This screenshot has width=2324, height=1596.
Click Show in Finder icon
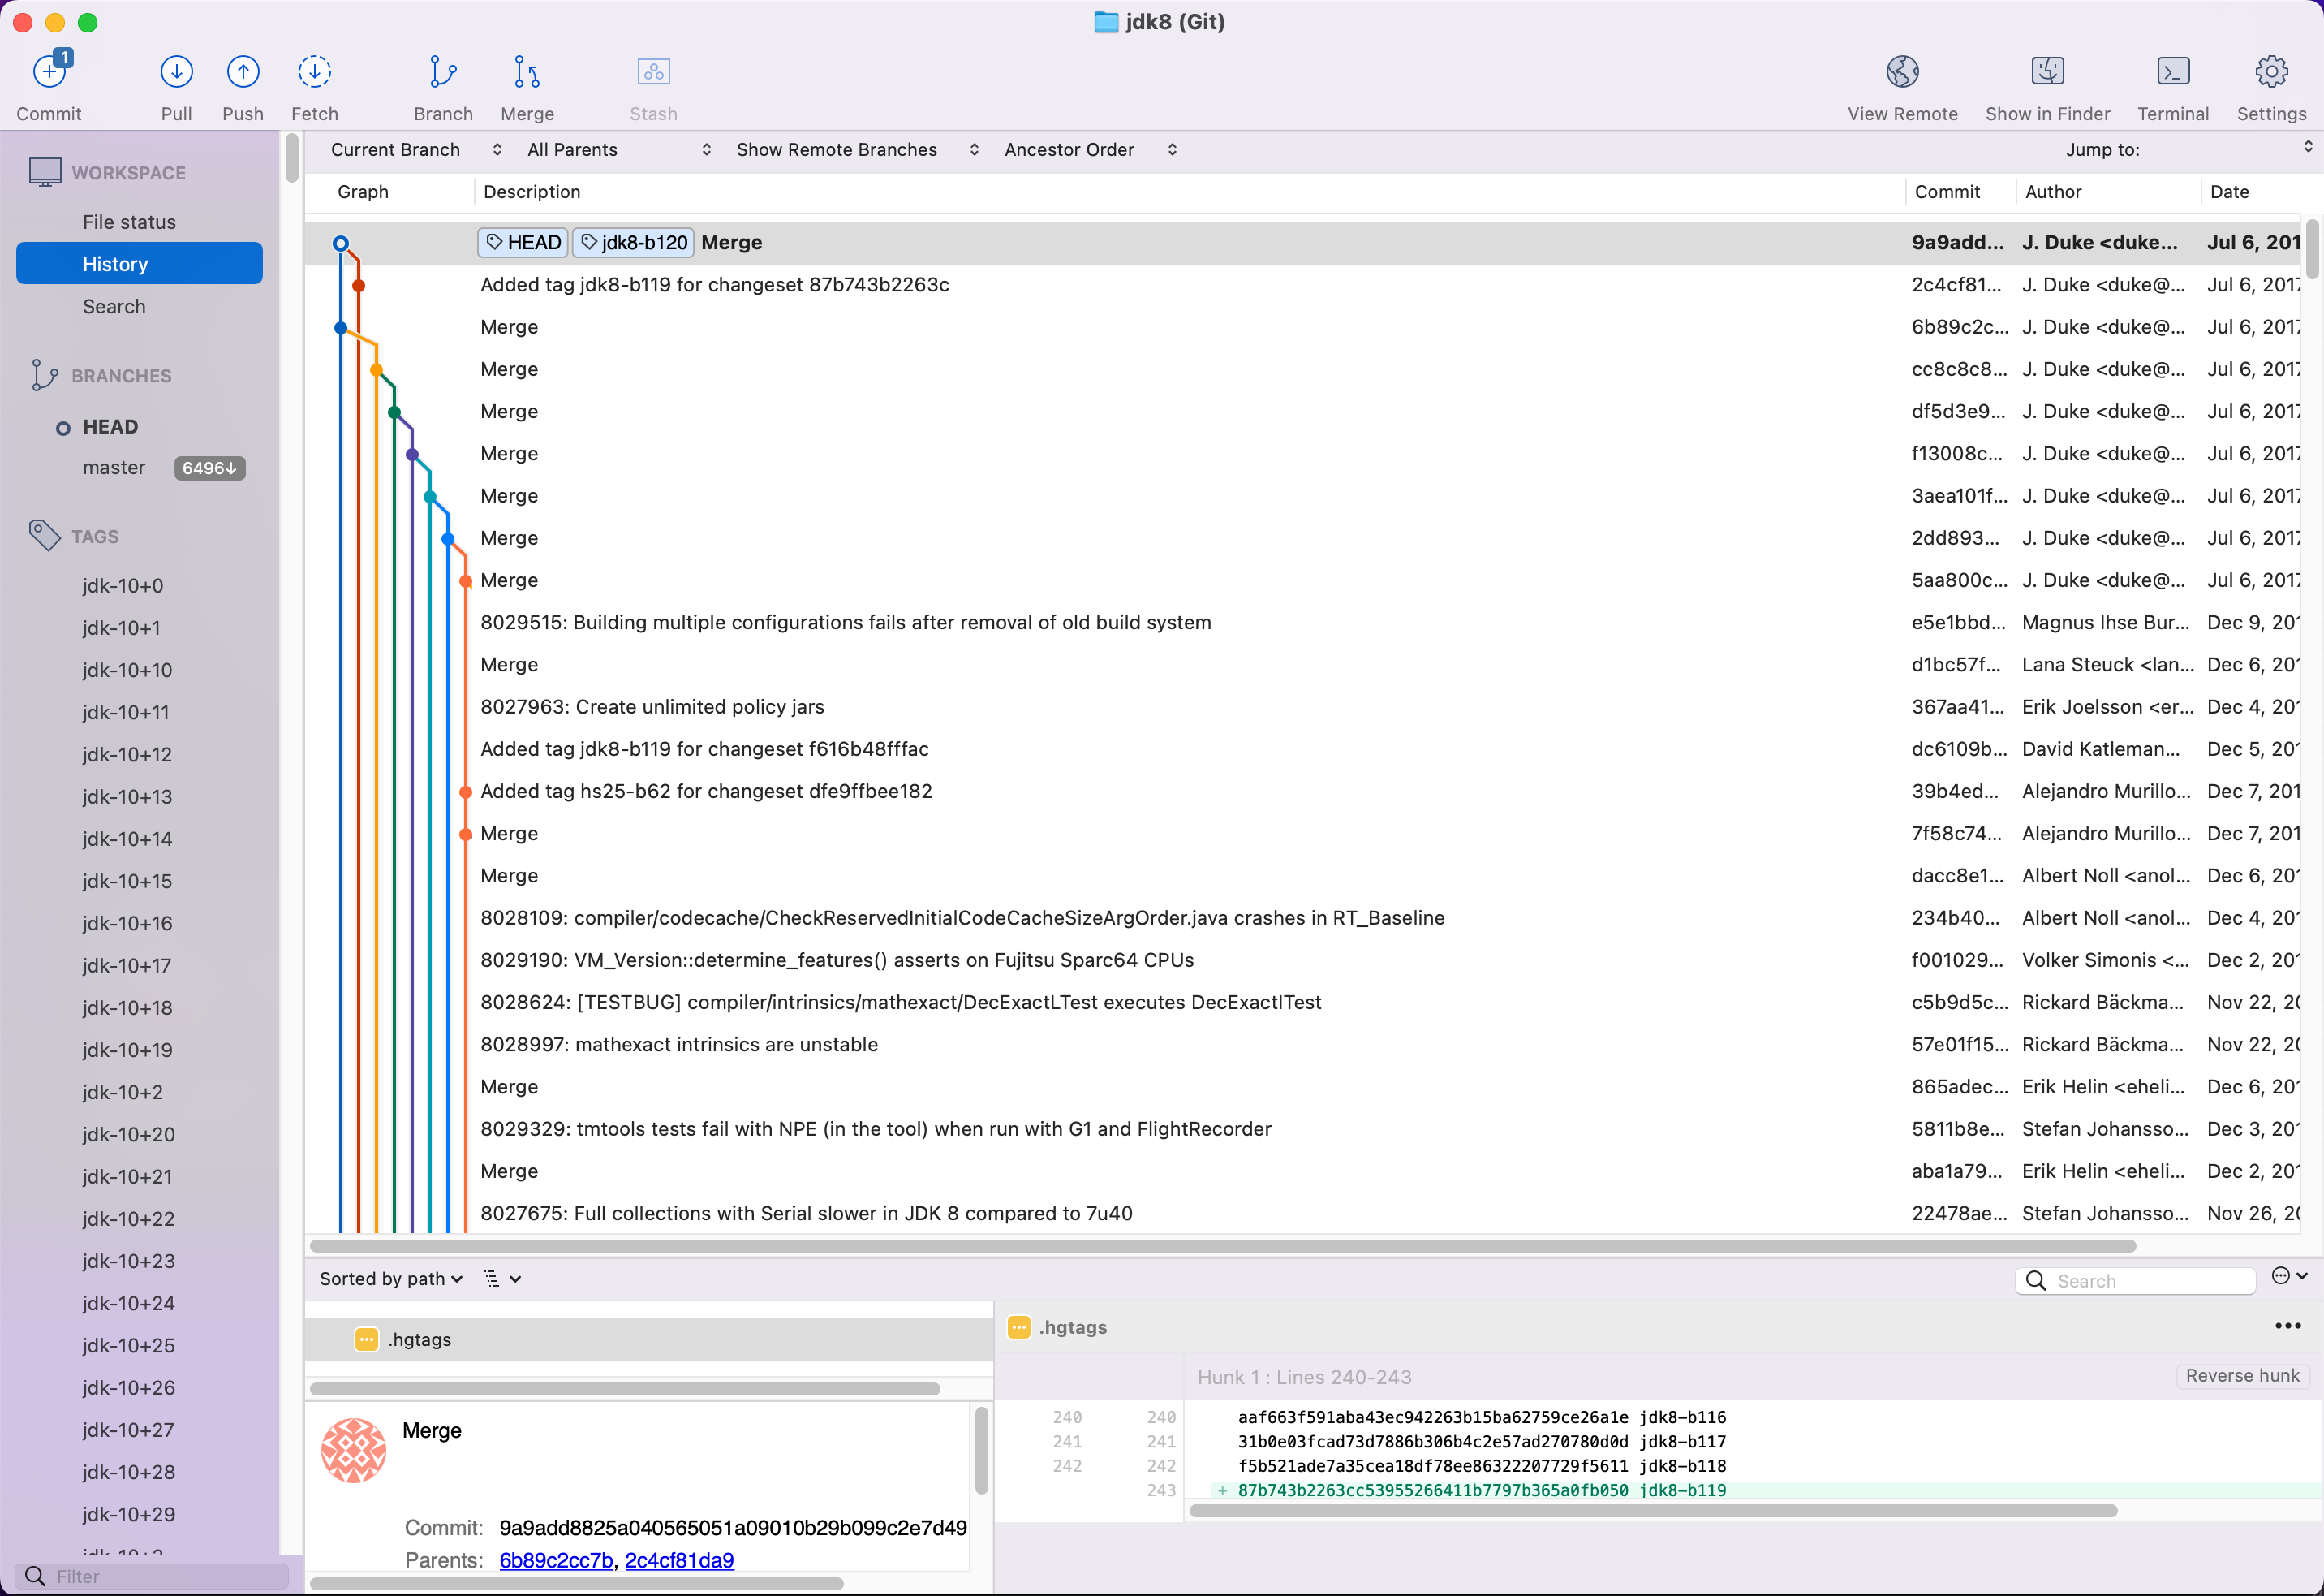coord(2046,72)
